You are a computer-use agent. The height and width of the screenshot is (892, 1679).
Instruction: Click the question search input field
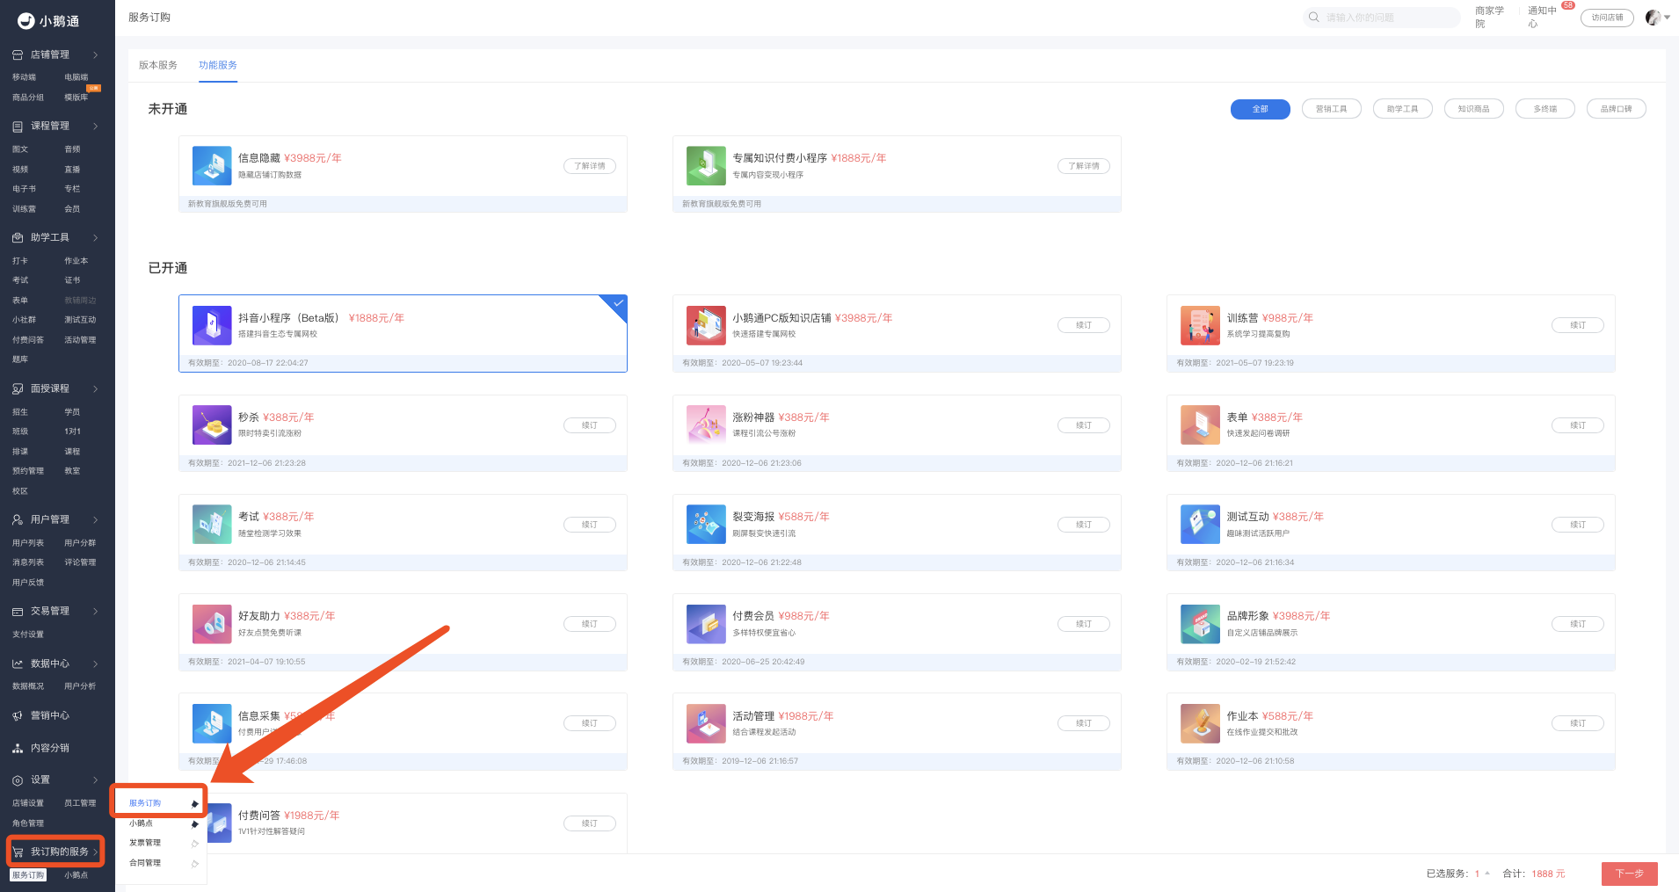[x=1389, y=18]
